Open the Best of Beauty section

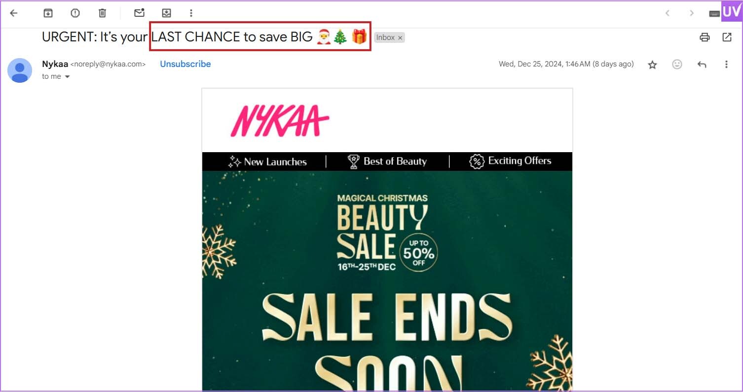coord(387,162)
